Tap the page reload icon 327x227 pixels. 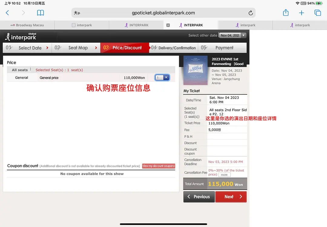pos(250,13)
